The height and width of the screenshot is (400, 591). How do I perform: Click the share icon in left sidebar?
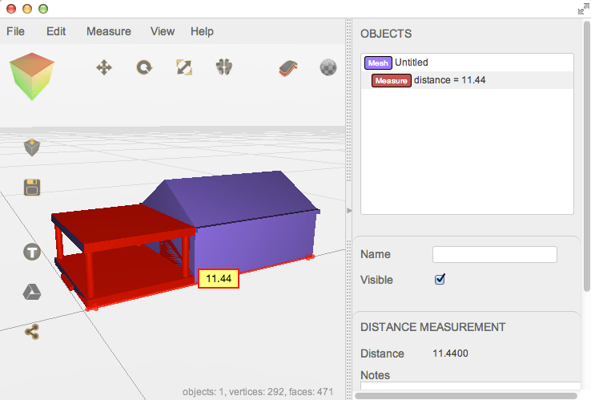pyautogui.click(x=32, y=332)
